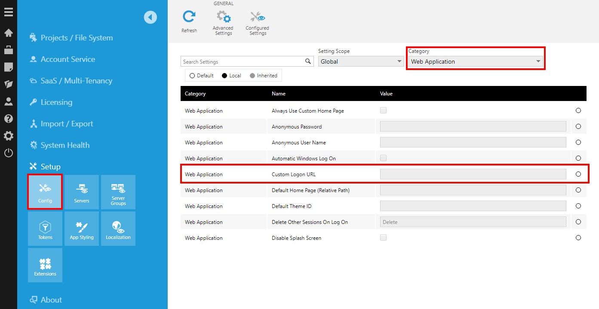Open the Servers setup tile
The width and height of the screenshot is (599, 309).
(82, 192)
